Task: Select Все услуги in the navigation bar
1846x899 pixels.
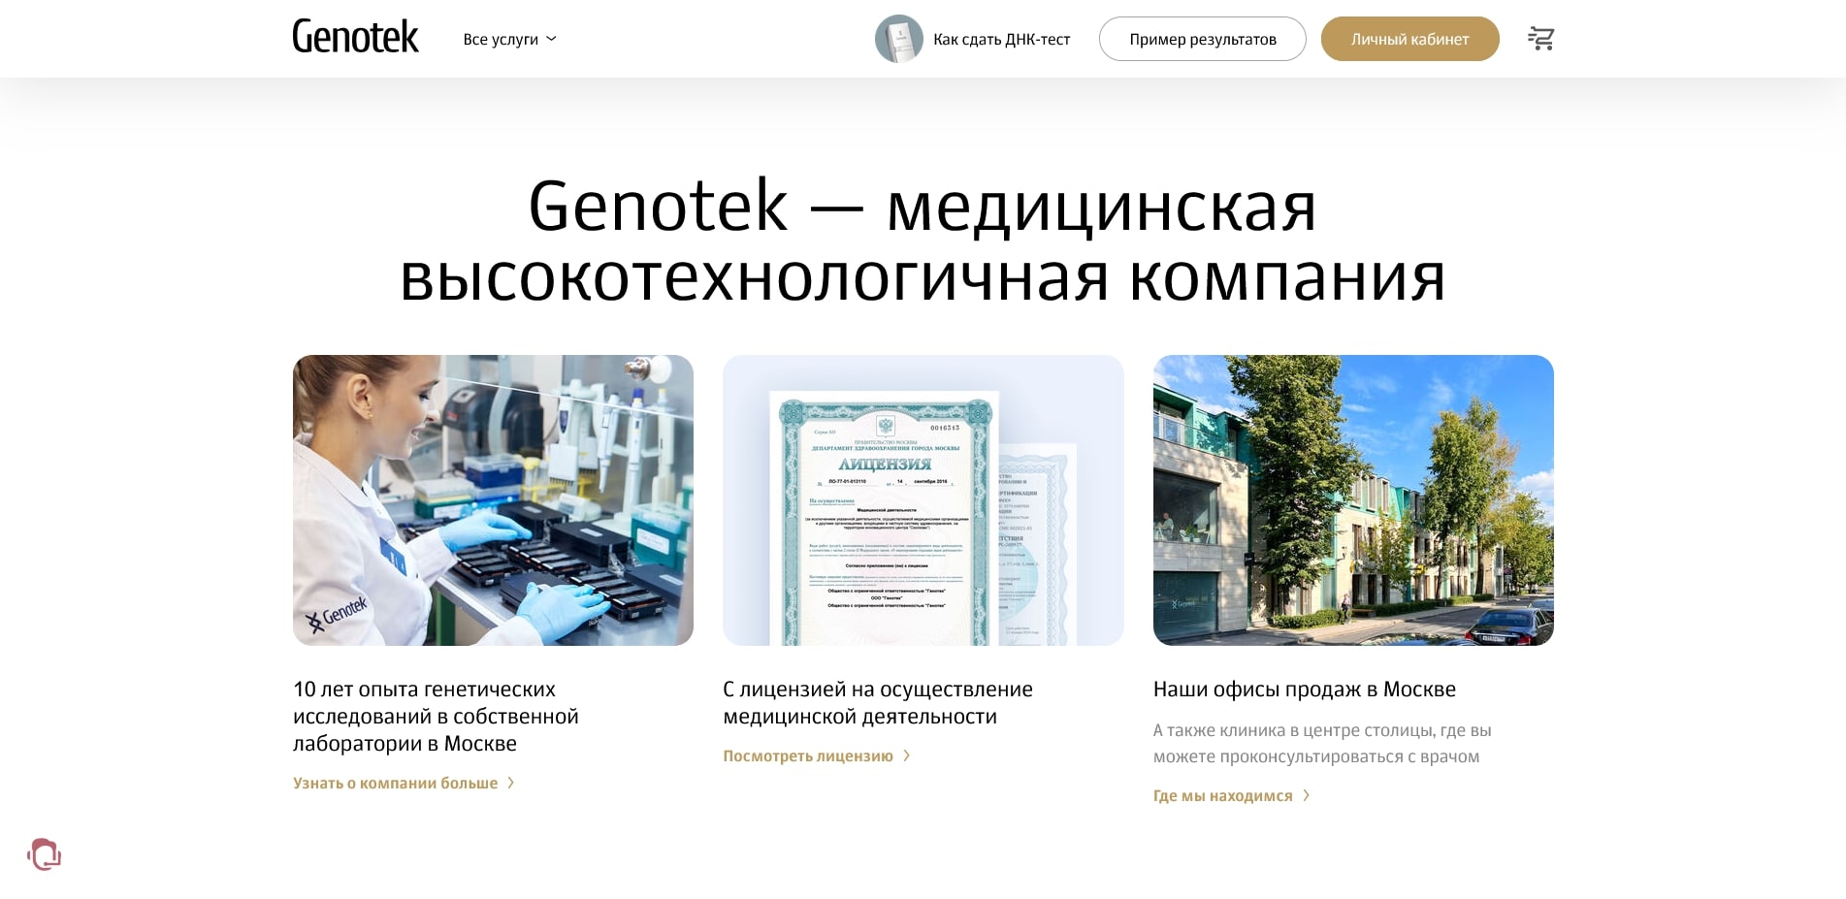Action: (x=501, y=39)
